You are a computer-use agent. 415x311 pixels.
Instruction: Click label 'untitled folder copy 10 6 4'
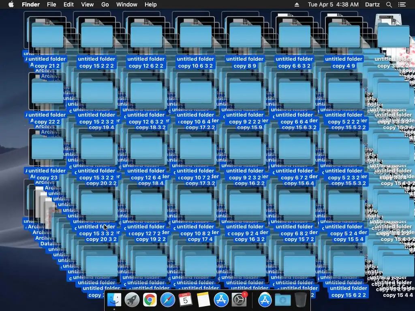(196, 118)
